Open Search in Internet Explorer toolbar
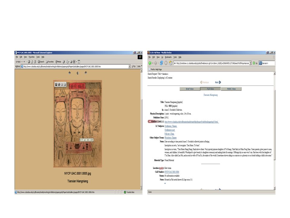This screenshot has height=218, width=290. coord(41,62)
